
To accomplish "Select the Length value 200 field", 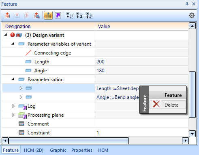I will coord(142,62).
